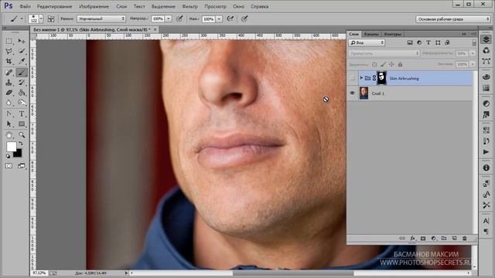Screen dimensions: 495x278
Task: Select the Eyedropper tool
Action: (x=22, y=61)
